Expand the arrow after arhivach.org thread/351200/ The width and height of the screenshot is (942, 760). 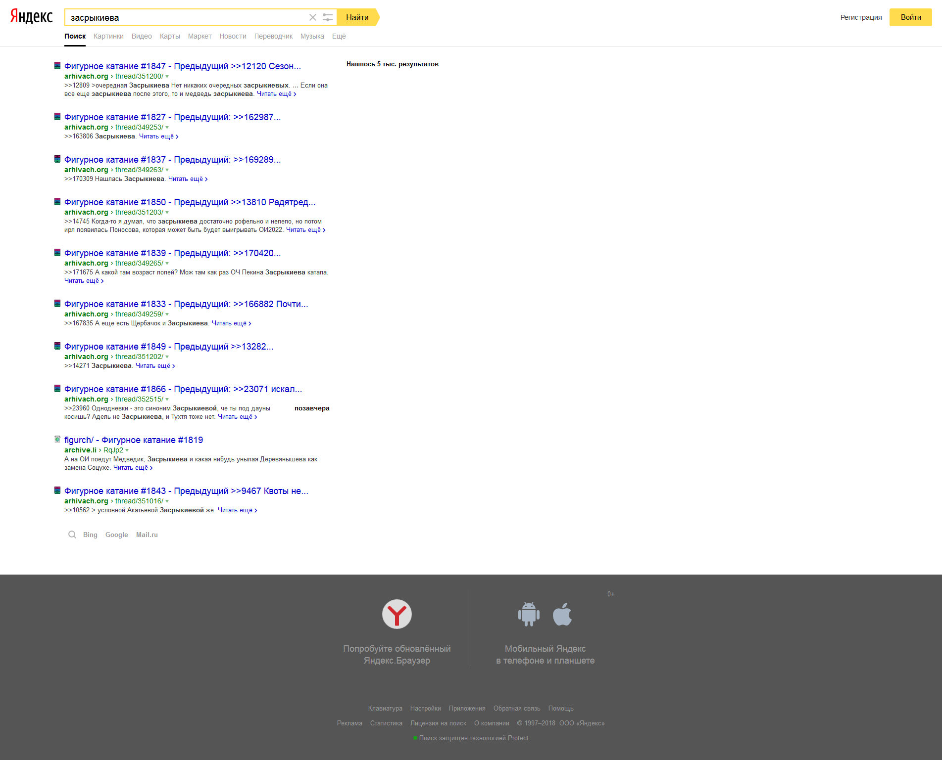pyautogui.click(x=167, y=77)
